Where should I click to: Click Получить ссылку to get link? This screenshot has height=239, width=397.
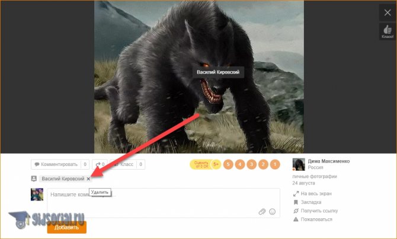pyautogui.click(x=315, y=211)
